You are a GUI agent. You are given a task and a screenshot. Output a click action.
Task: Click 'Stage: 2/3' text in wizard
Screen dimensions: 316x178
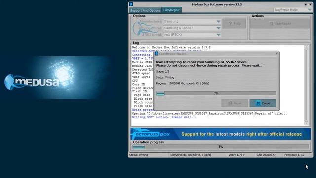[x=162, y=71]
